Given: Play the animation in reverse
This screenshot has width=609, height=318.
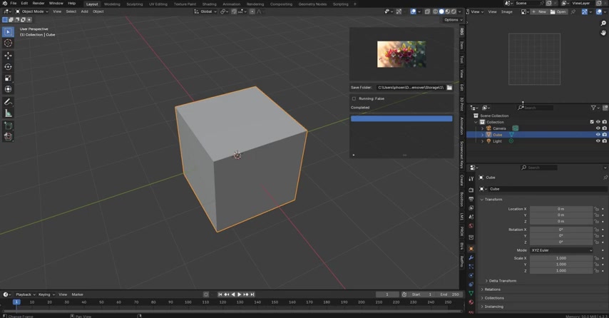Looking at the screenshot, I should pos(233,294).
